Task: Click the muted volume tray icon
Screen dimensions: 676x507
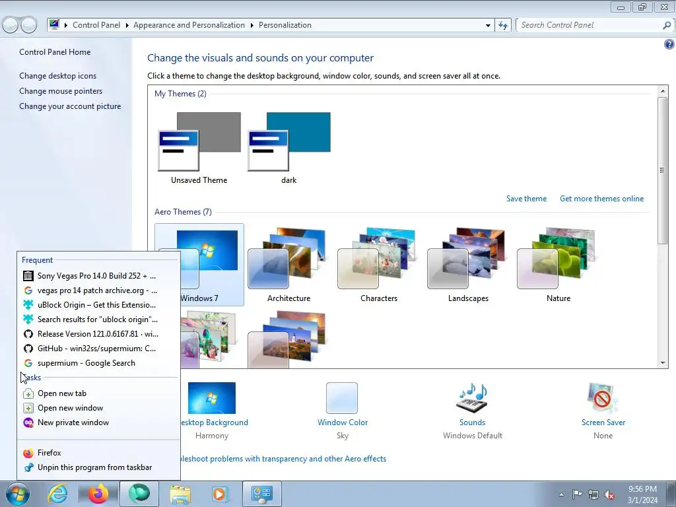Action: tap(609, 494)
